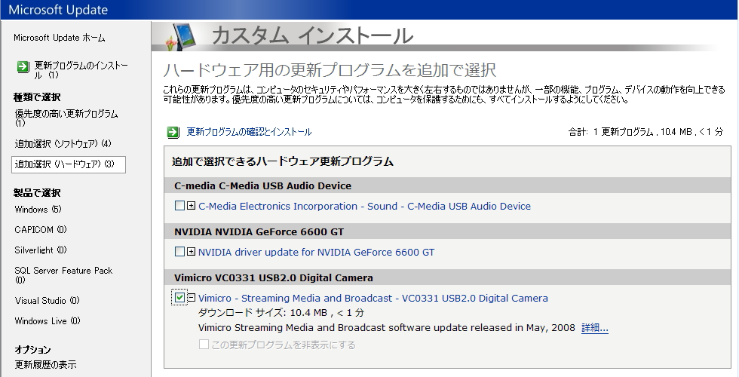739x377 pixels.
Task: Filter by CAPICOM (0) product
Action: pyautogui.click(x=41, y=229)
